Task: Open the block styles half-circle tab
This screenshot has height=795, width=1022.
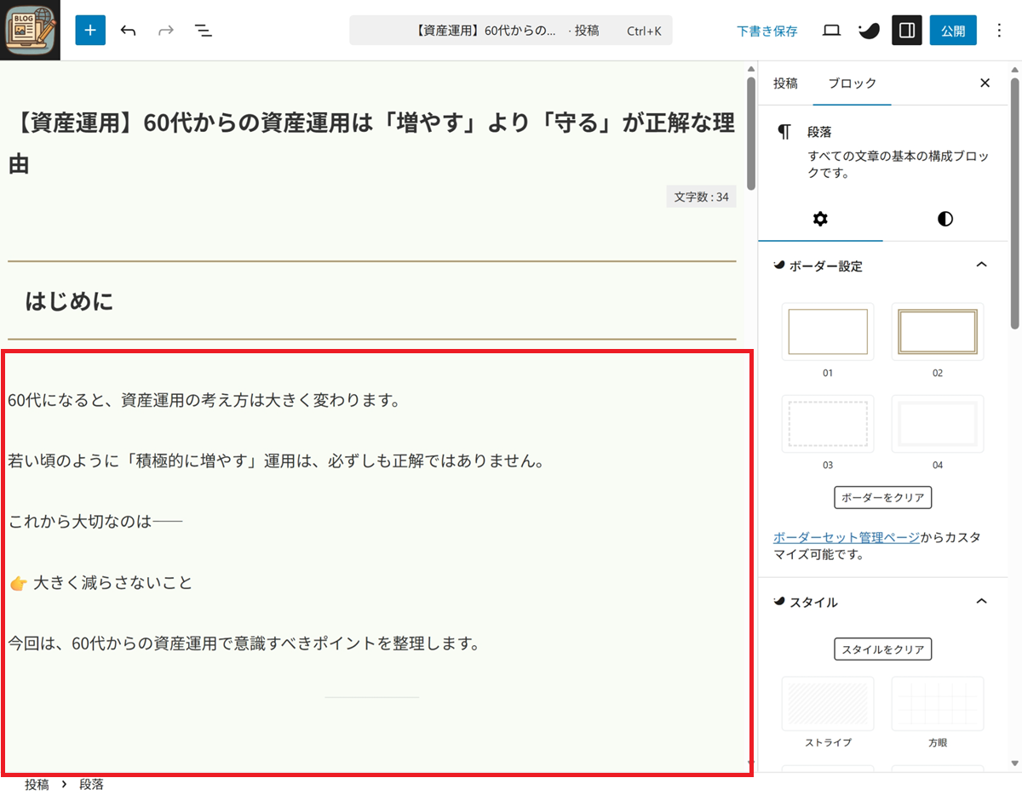Action: click(945, 219)
